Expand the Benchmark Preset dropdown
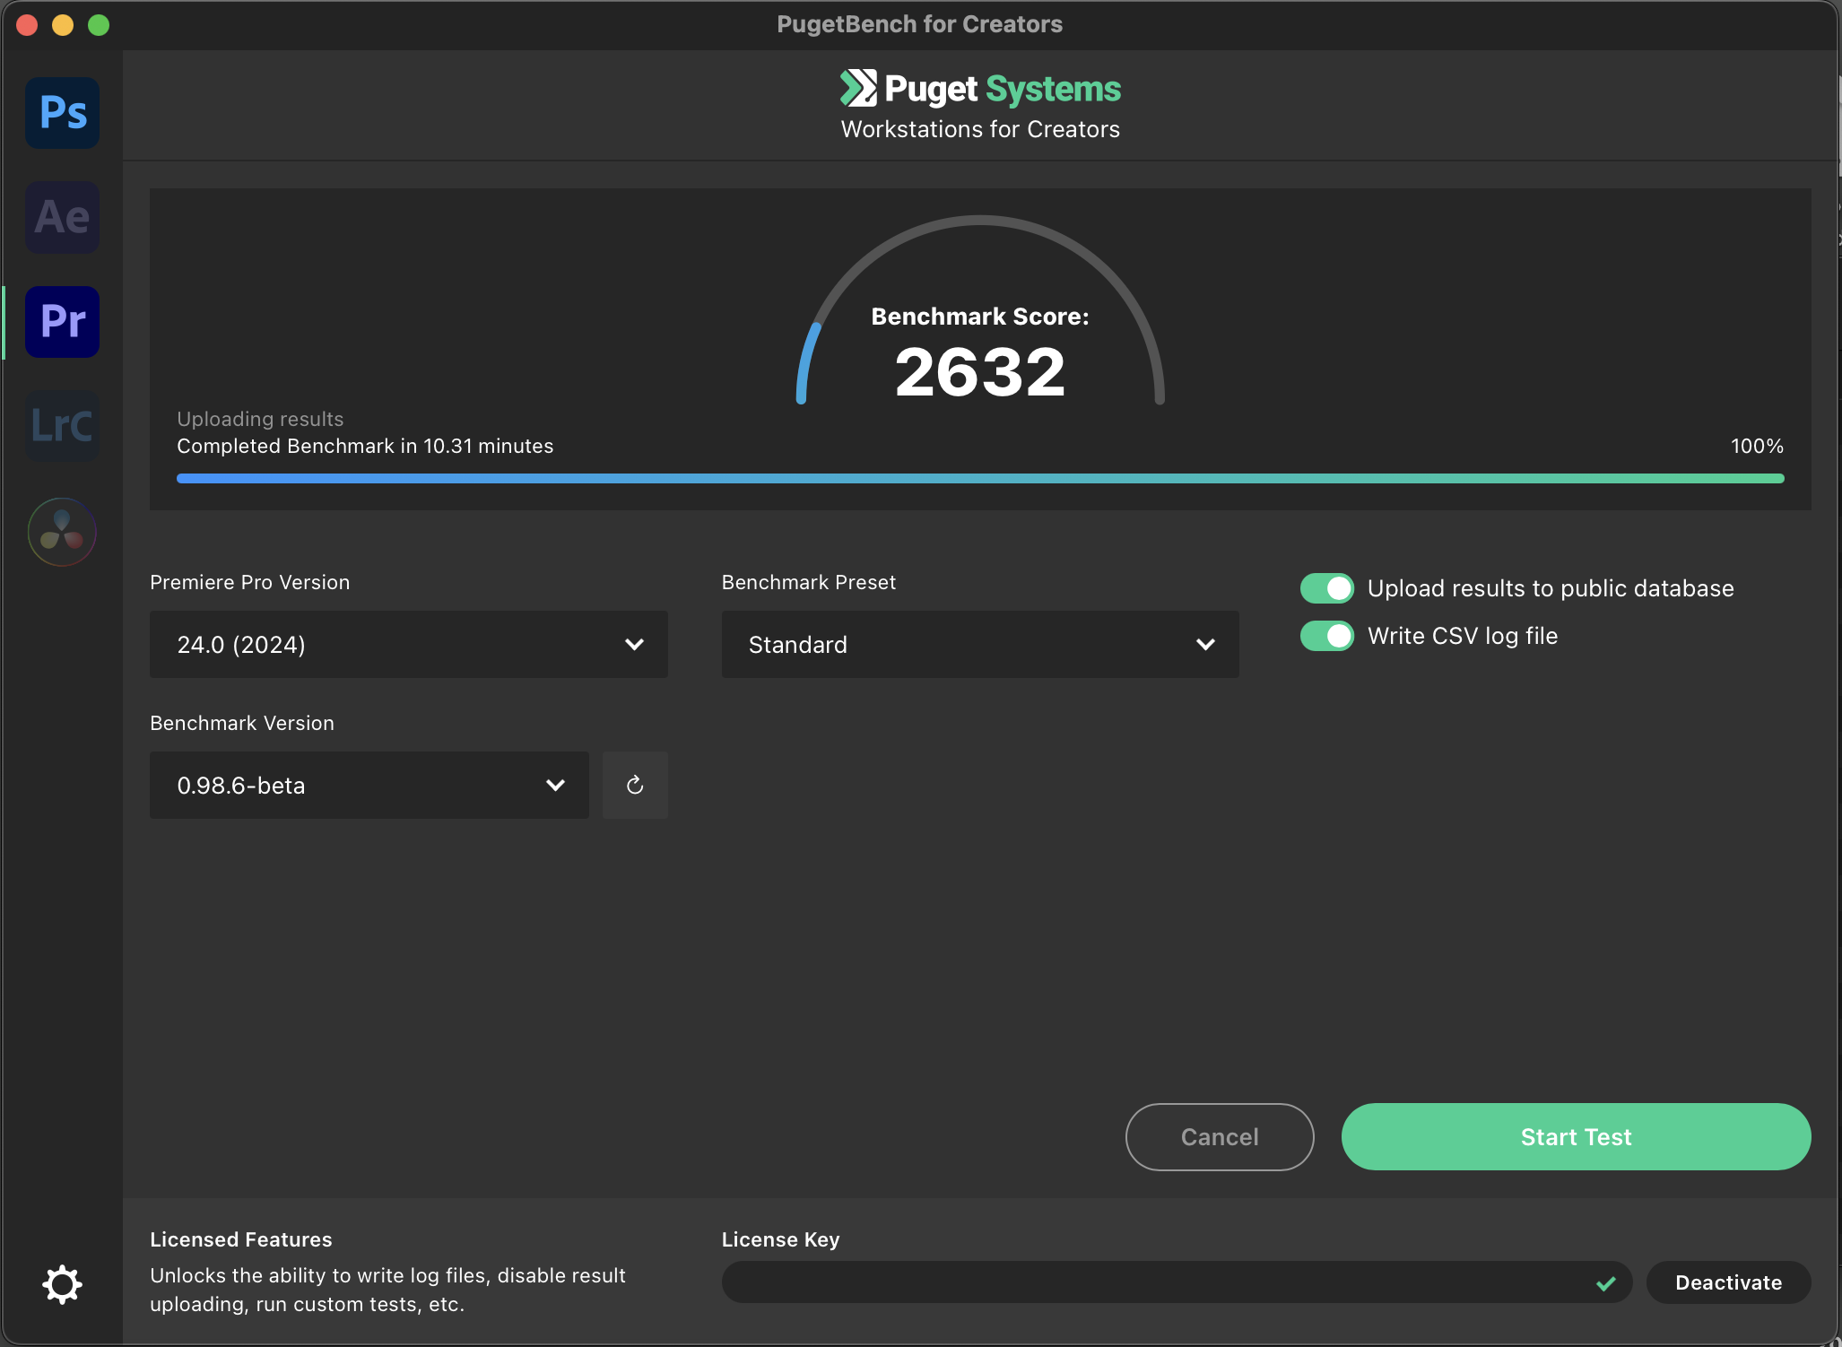 click(979, 645)
